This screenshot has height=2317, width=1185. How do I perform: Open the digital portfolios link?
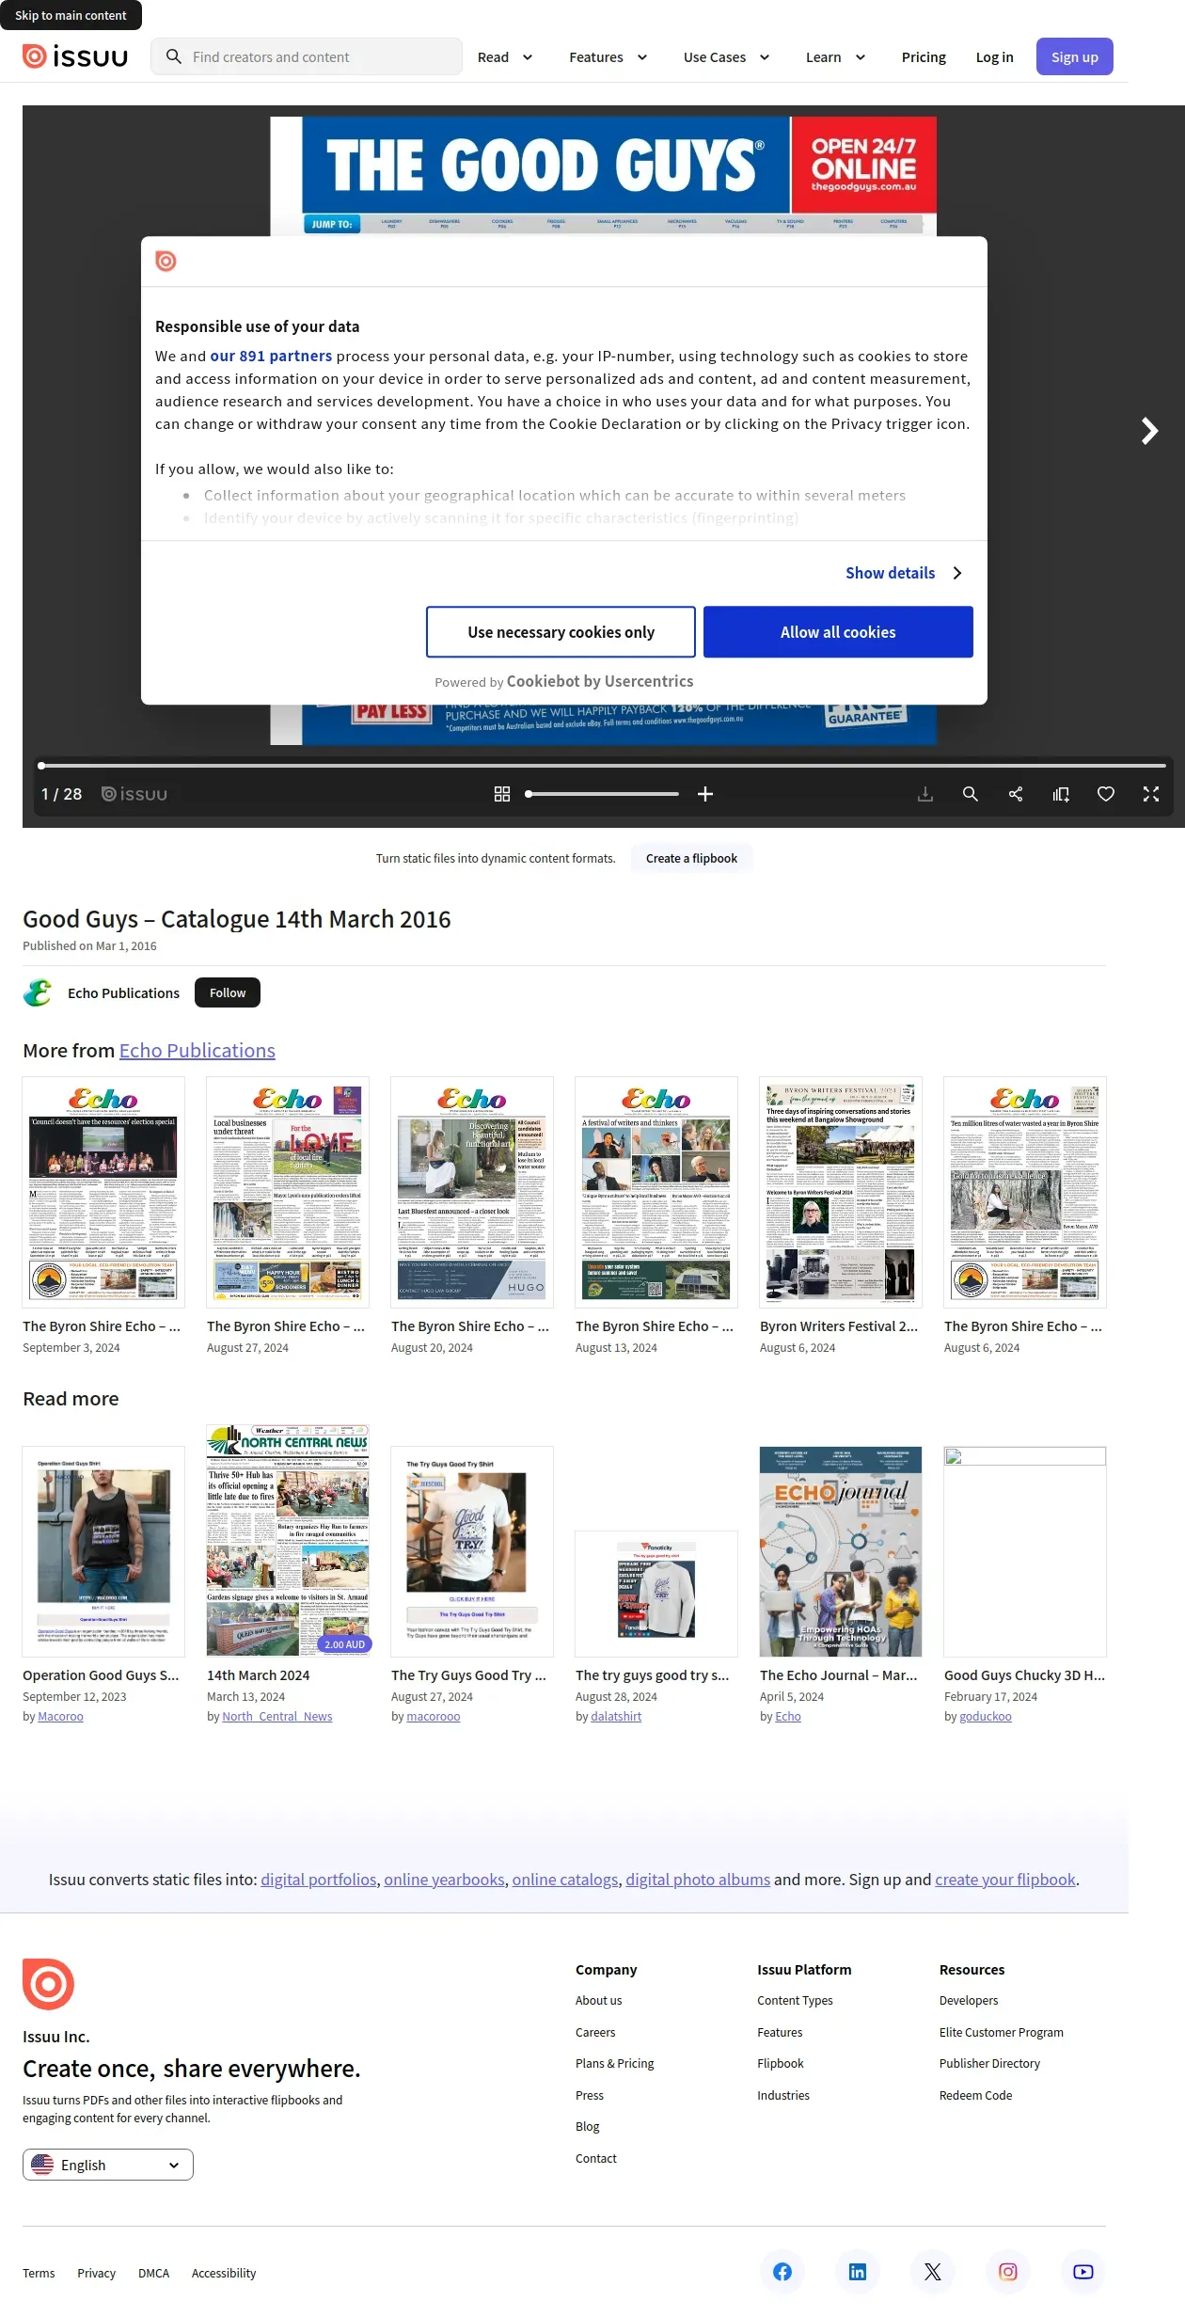pos(319,1879)
